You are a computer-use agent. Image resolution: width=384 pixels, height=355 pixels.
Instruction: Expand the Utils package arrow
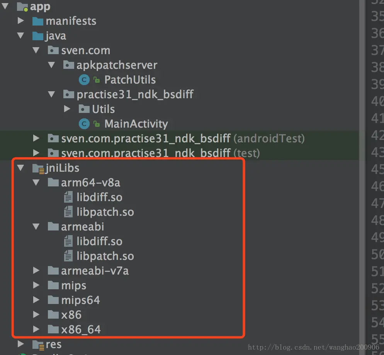click(x=67, y=109)
